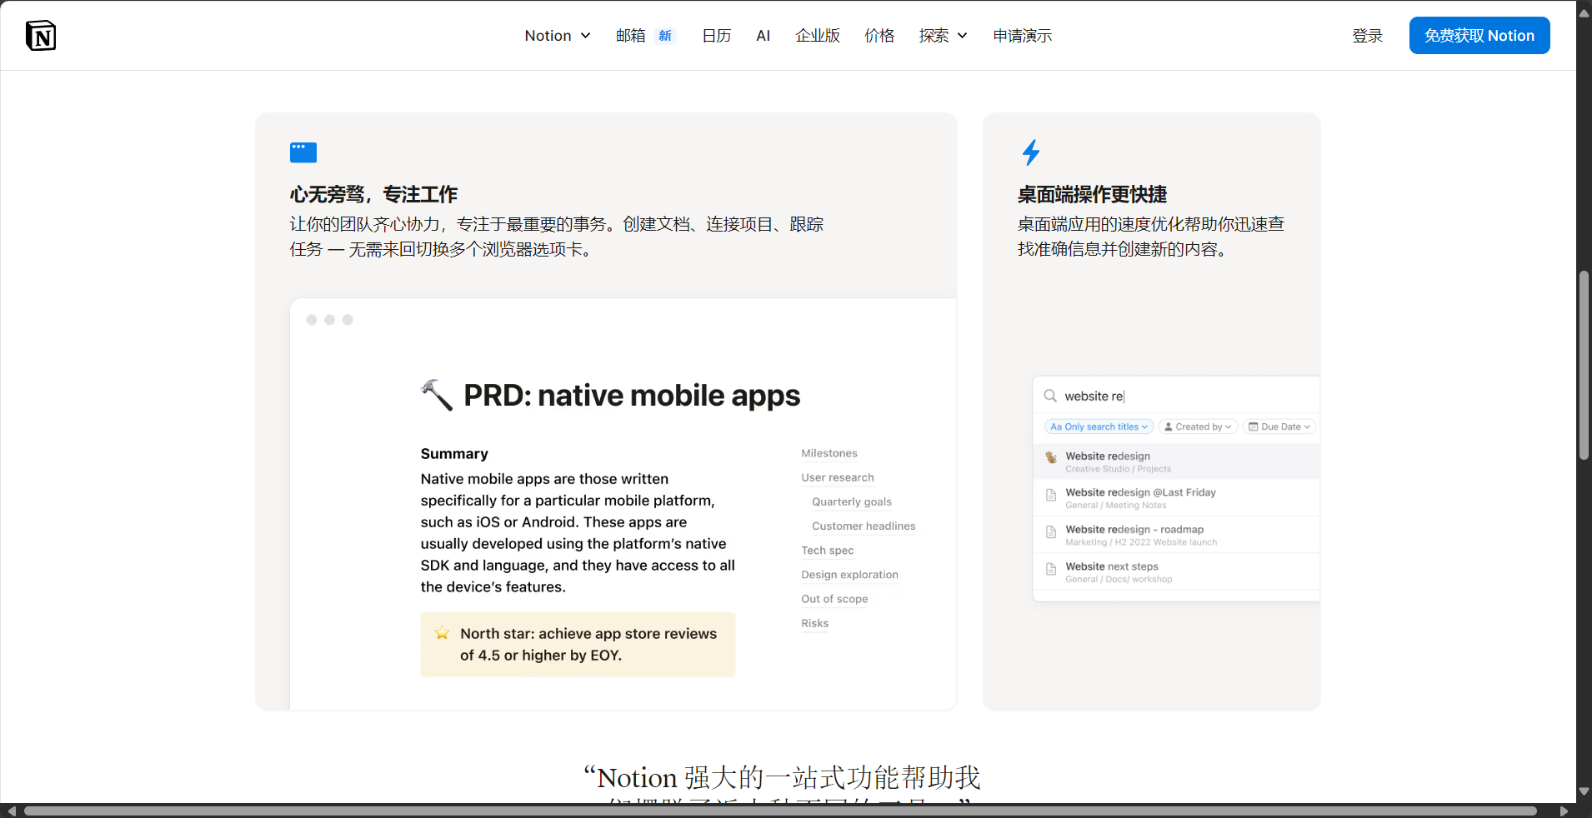
Task: Click Quarterly goals in the outline
Action: 852,501
